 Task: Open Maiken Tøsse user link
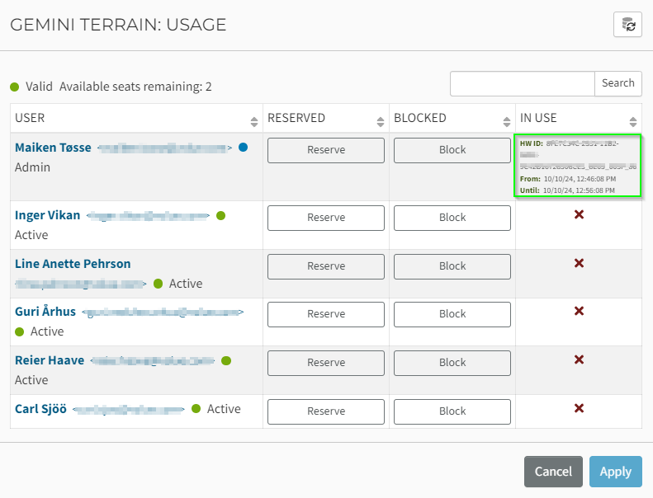(53, 148)
